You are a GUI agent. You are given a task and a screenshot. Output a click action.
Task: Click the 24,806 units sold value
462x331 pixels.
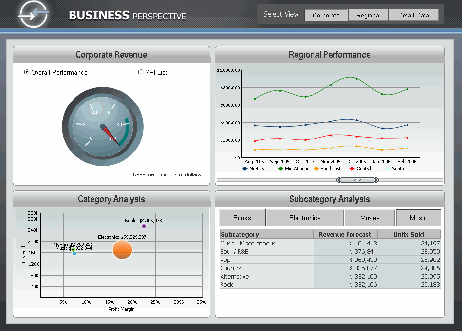point(430,268)
